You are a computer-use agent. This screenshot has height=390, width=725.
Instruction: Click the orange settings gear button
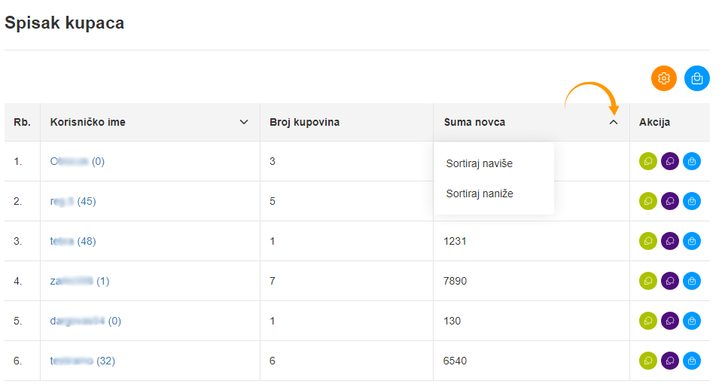pyautogui.click(x=663, y=78)
